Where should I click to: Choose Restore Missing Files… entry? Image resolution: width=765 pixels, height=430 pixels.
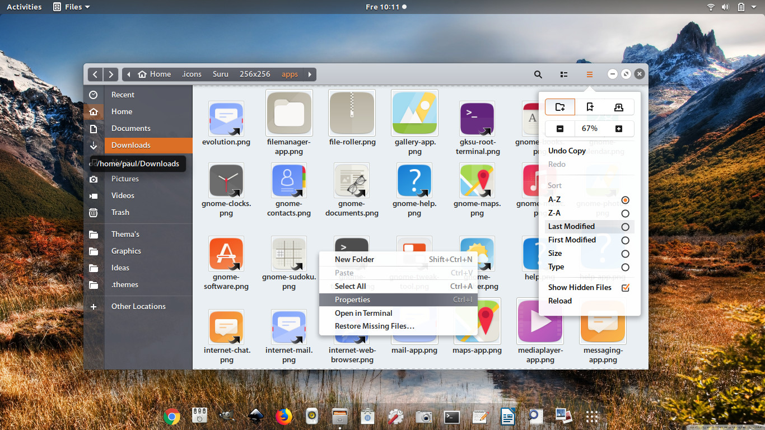click(x=398, y=326)
